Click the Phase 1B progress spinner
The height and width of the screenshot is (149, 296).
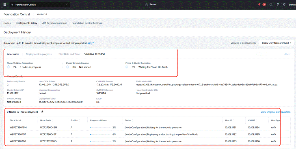(68, 67)
